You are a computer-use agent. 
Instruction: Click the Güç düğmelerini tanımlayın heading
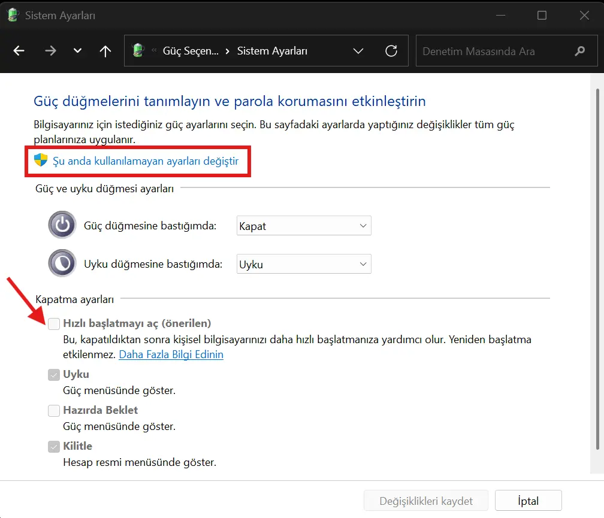pyautogui.click(x=229, y=101)
